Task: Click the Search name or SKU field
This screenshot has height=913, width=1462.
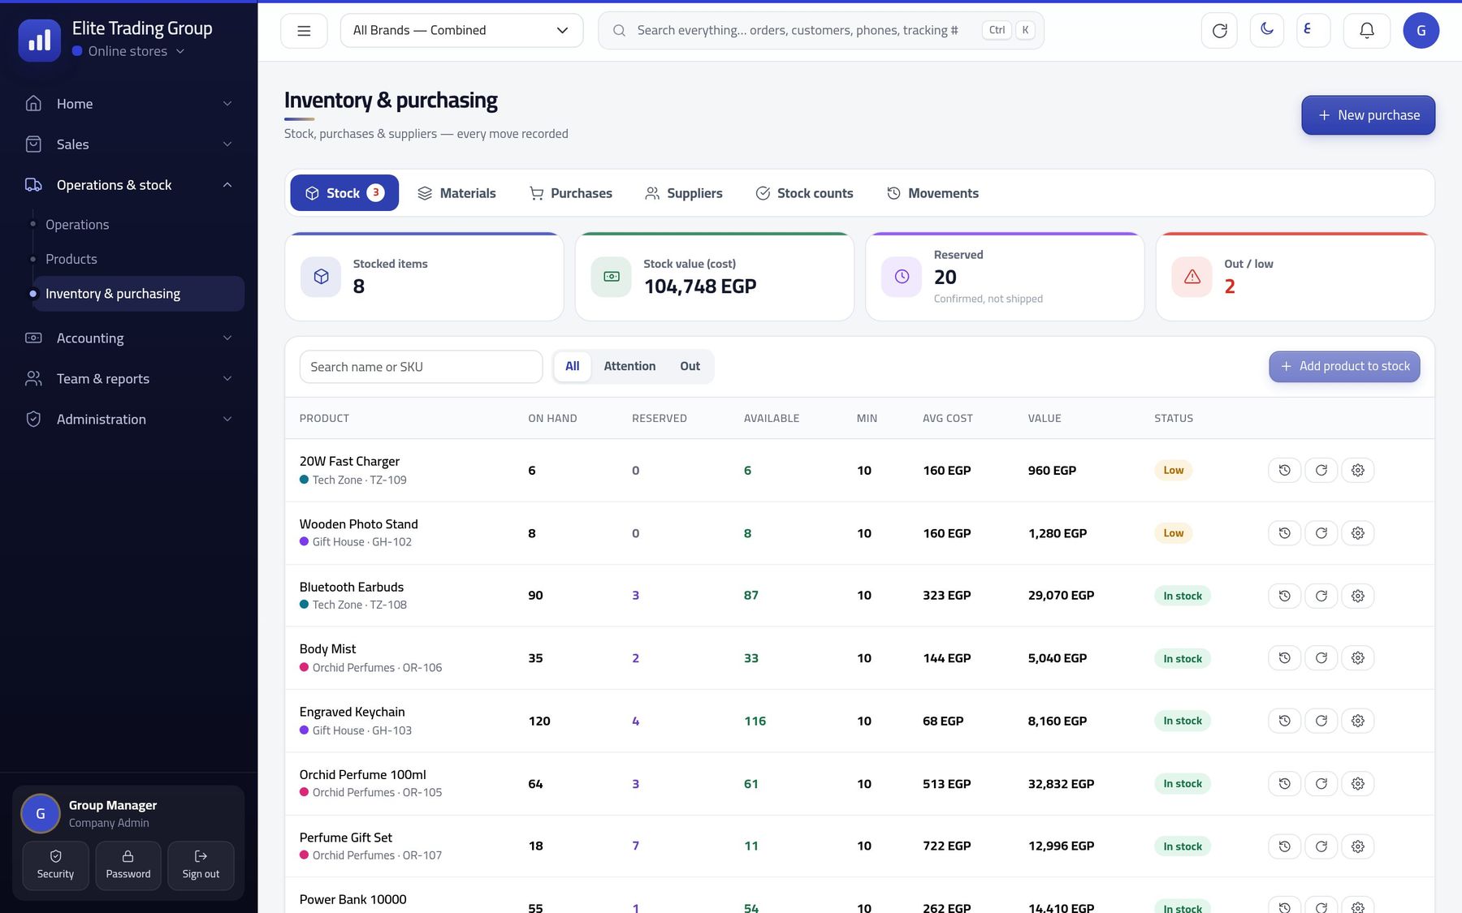Action: click(421, 367)
